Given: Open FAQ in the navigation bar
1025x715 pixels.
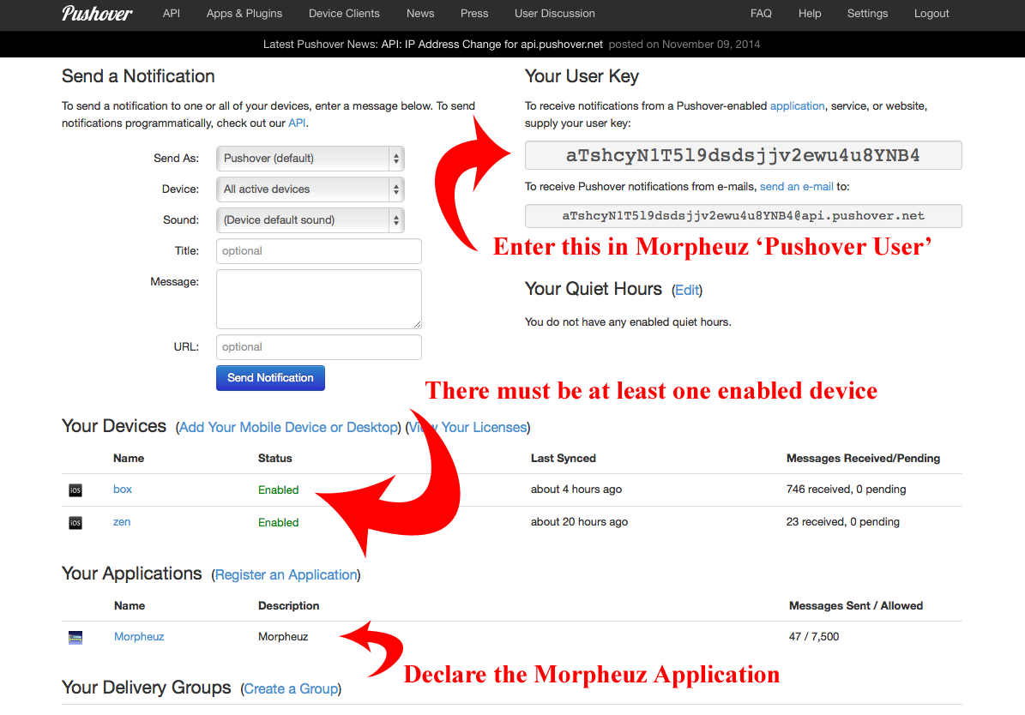Looking at the screenshot, I should click(761, 13).
